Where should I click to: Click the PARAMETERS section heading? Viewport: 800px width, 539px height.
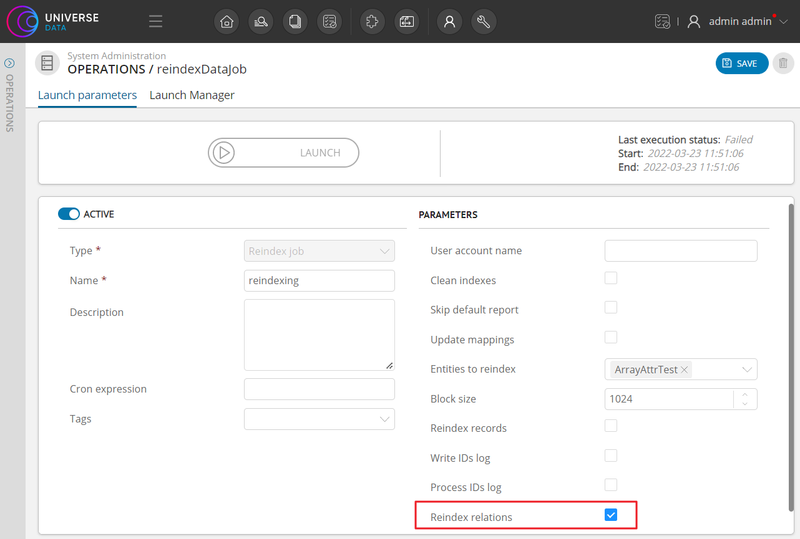(x=448, y=214)
